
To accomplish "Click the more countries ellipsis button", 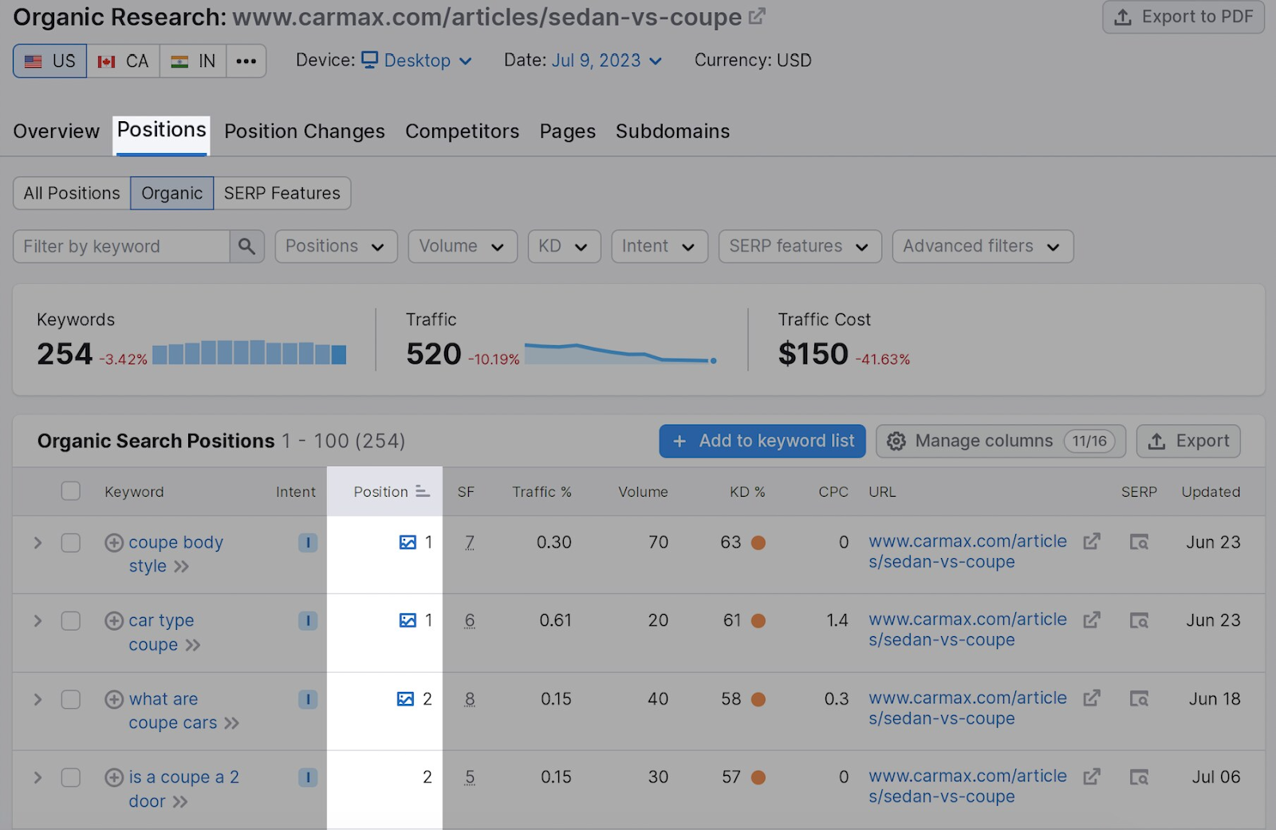I will coord(246,61).
